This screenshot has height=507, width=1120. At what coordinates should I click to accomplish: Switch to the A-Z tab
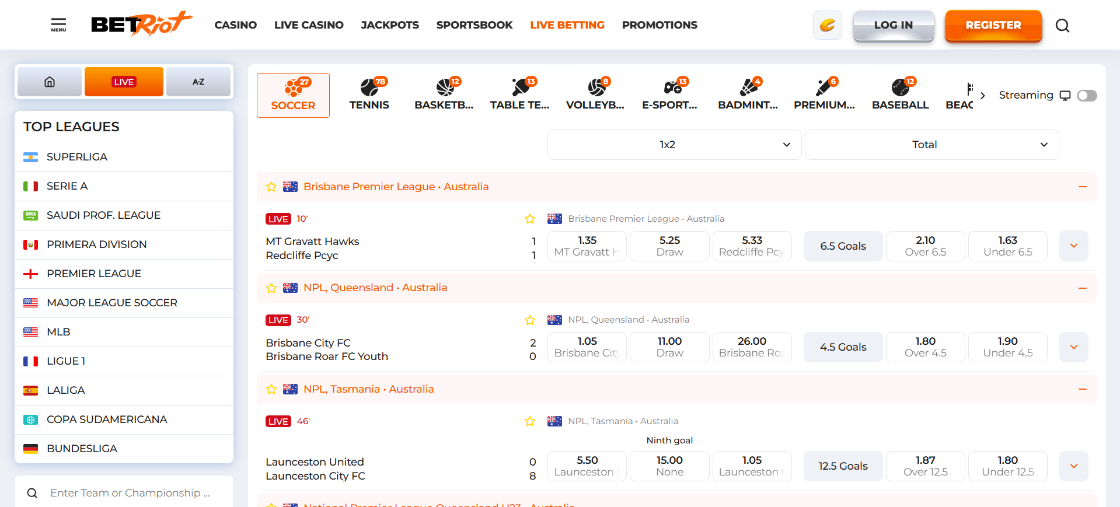coord(198,82)
